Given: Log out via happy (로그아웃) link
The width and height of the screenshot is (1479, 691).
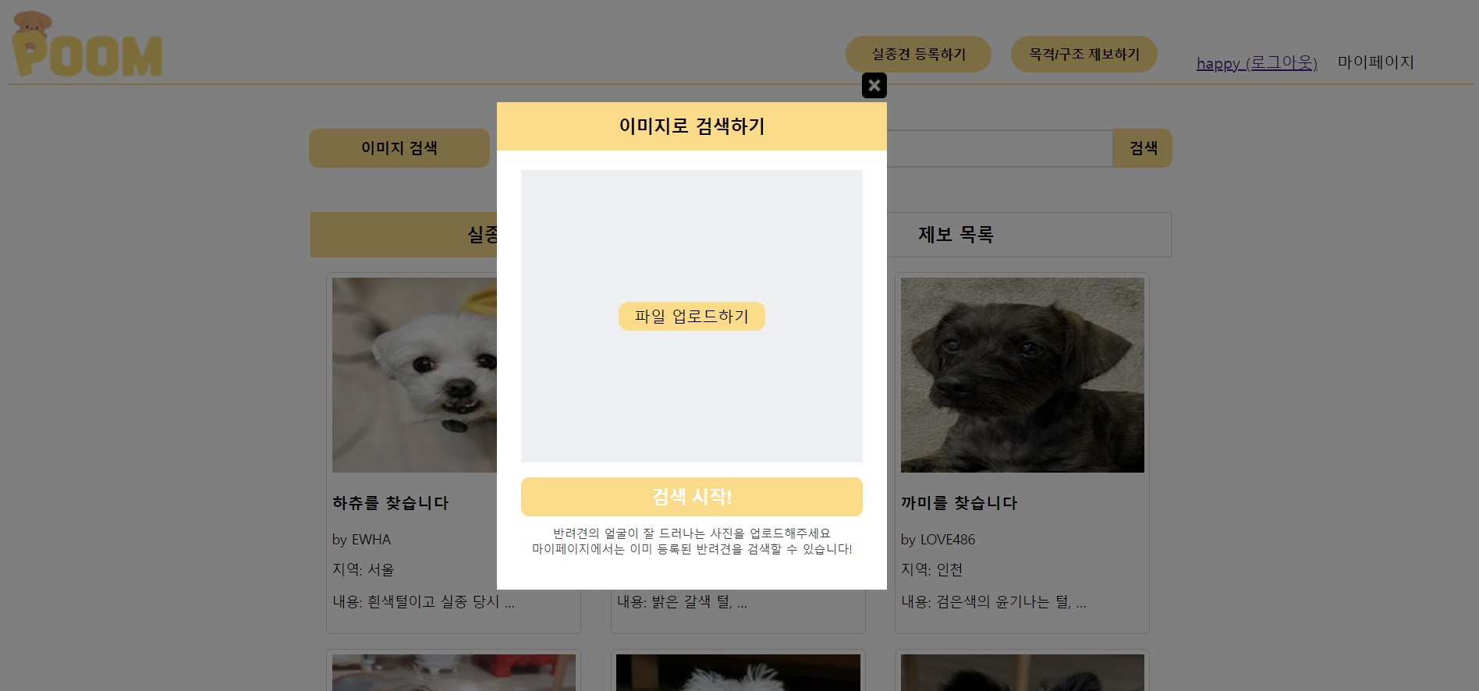Looking at the screenshot, I should pos(1257,62).
